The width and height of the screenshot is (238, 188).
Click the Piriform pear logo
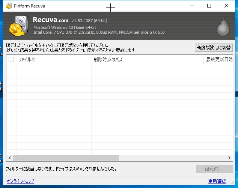223,26
